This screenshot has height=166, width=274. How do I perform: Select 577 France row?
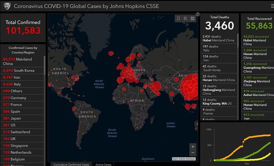[22, 105]
